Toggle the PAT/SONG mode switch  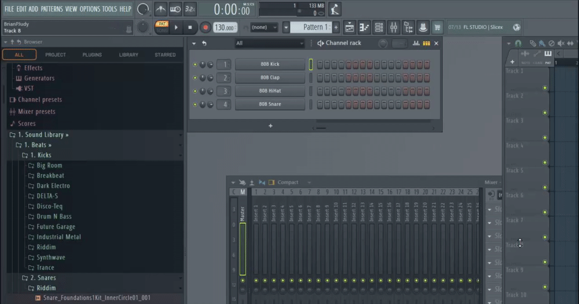click(162, 27)
